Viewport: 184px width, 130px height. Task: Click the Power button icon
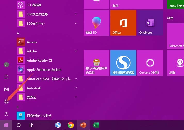(6, 114)
